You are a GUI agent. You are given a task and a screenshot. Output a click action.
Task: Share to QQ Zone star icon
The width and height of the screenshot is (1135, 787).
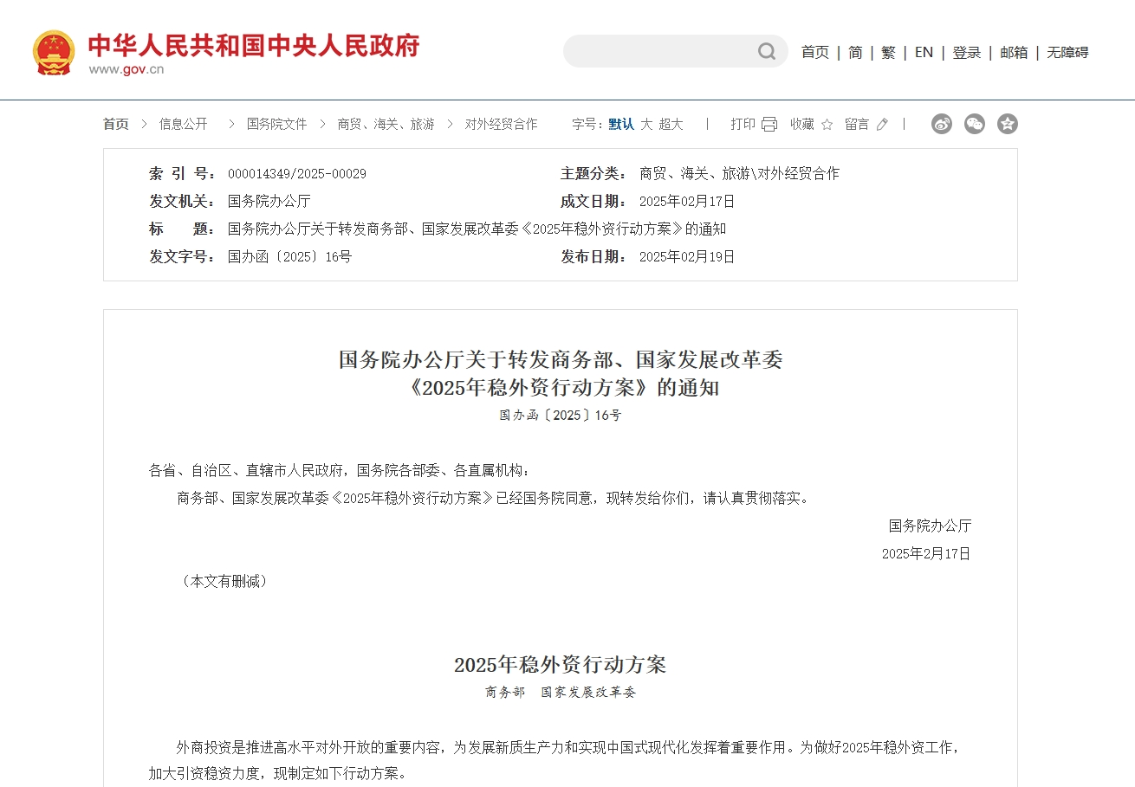click(1007, 124)
